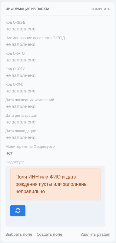Click the «Федресурс» field label
This screenshot has width=116, height=243.
pos(15,162)
